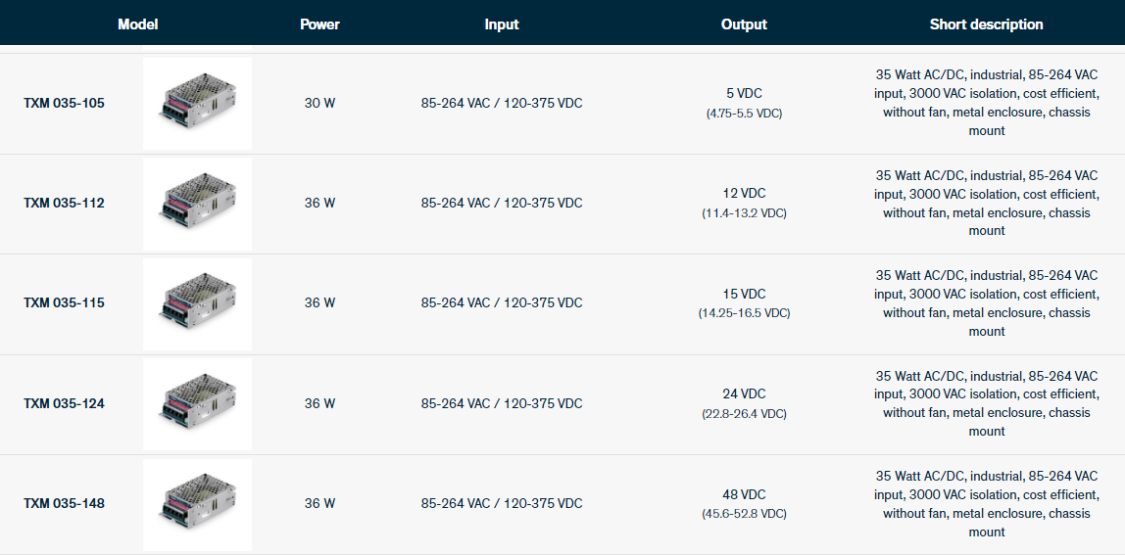This screenshot has height=555, width=1125.
Task: Open the TXM 035-112 model link
Action: [x=64, y=204]
